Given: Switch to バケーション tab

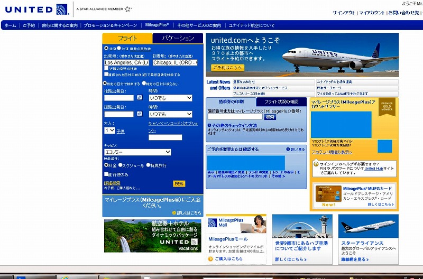Looking at the screenshot, I should pyautogui.click(x=178, y=38).
